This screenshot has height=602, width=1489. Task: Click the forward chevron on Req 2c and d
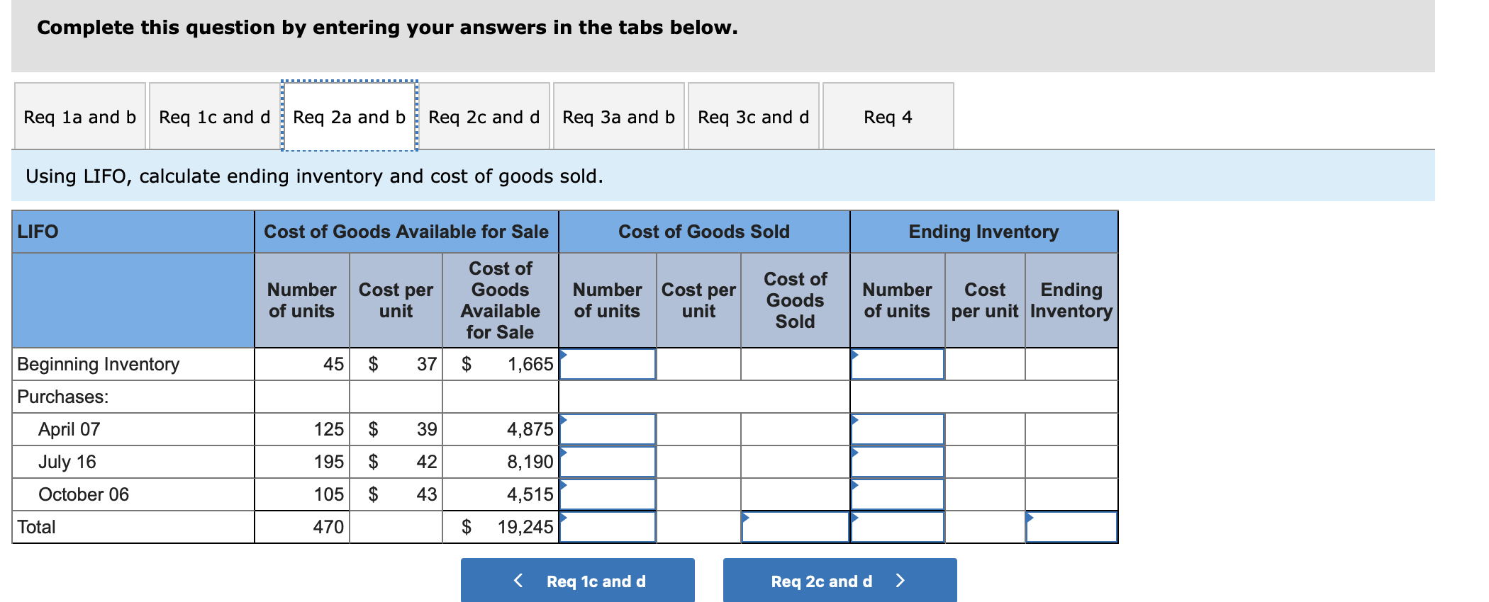coord(900,580)
